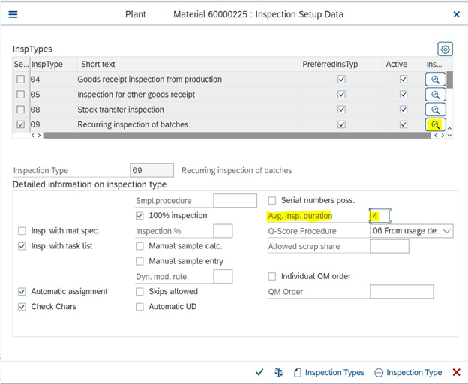Click the Avg. insp. duration field
This screenshot has width=468, height=384.
pyautogui.click(x=379, y=216)
